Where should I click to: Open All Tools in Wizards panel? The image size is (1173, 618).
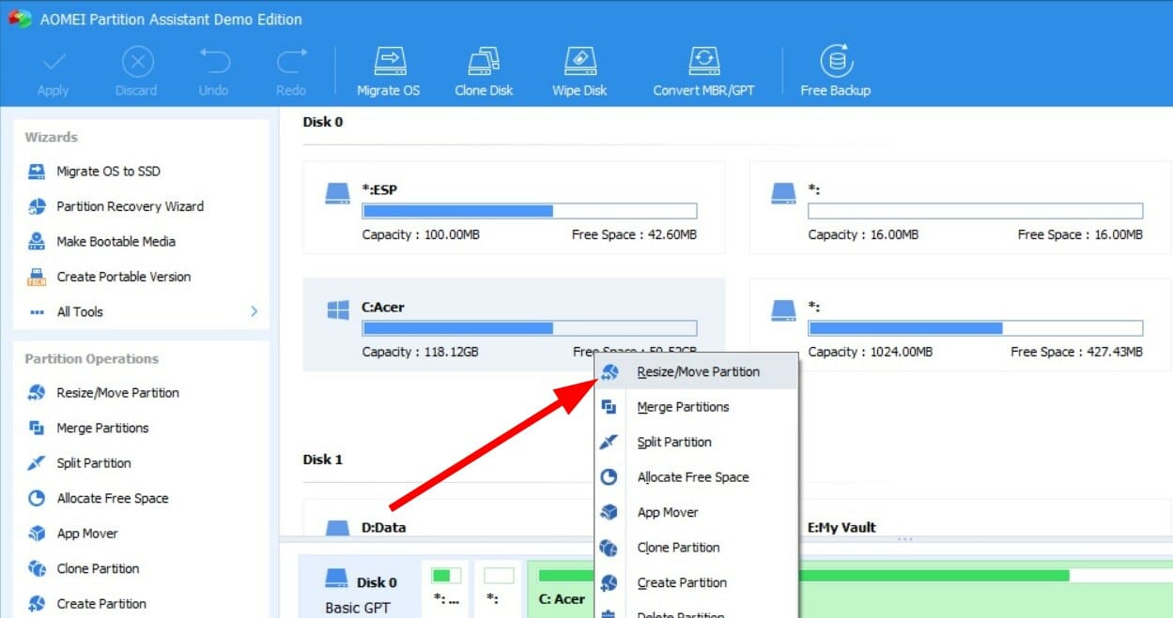(x=80, y=311)
